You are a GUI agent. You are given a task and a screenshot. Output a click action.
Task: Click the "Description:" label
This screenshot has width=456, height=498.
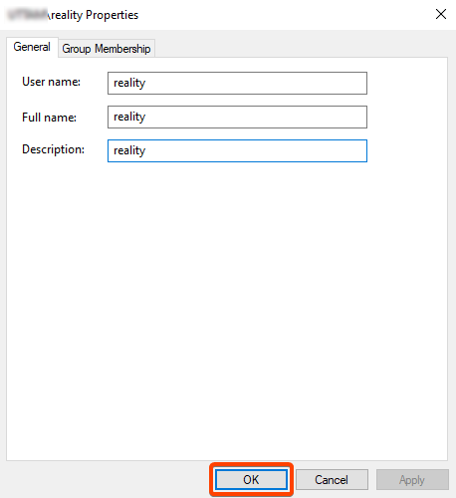pyautogui.click(x=53, y=149)
